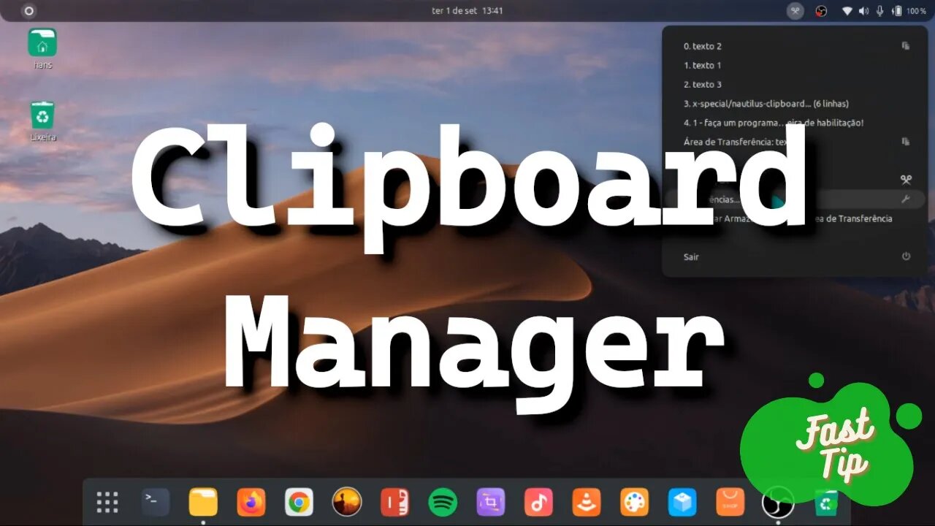Select clipboard entry '1. texto 1'
This screenshot has height=526, width=935.
click(x=794, y=65)
